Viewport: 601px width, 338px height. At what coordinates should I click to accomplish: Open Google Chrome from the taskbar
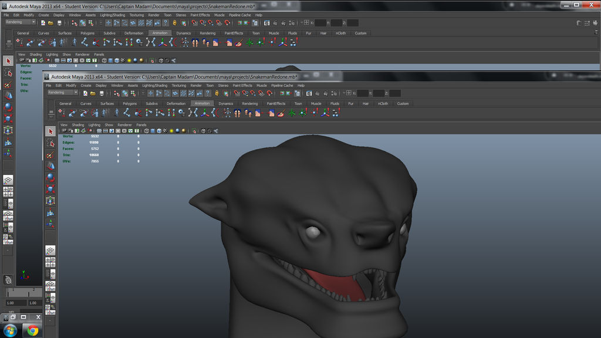(x=33, y=330)
